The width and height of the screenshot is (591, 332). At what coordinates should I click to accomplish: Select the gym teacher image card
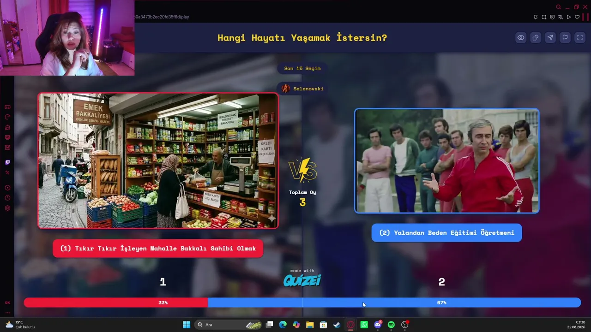click(446, 160)
